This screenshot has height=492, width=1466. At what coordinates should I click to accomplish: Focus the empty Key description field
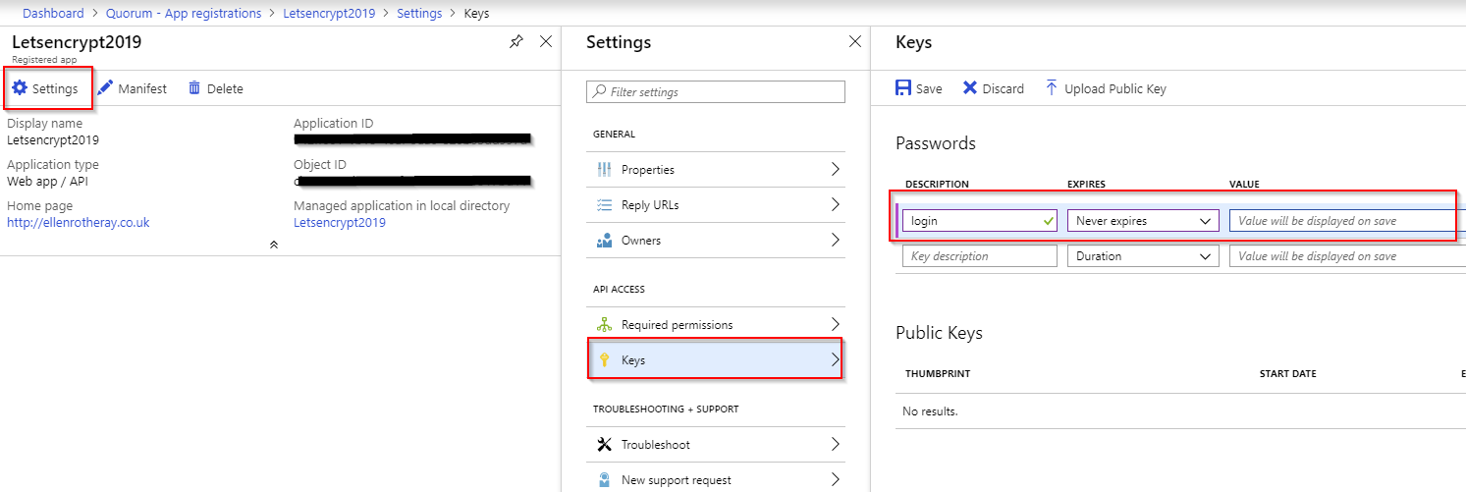(x=980, y=256)
